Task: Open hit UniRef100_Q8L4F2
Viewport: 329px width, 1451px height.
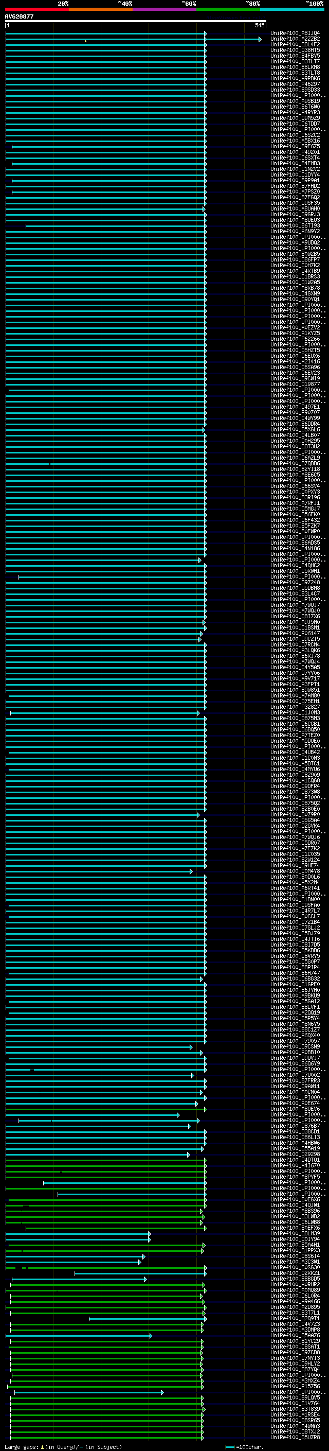Action: coord(295,44)
